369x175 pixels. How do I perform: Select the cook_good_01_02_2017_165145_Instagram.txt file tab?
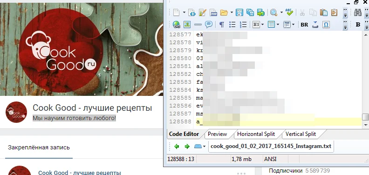click(x=271, y=146)
